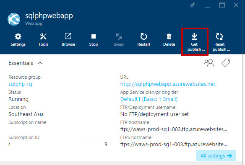Open the Tools command
The width and height of the screenshot is (245, 165).
pos(43,40)
